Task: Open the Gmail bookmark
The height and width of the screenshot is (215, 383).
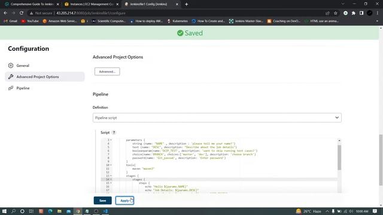Action: (x=10, y=21)
